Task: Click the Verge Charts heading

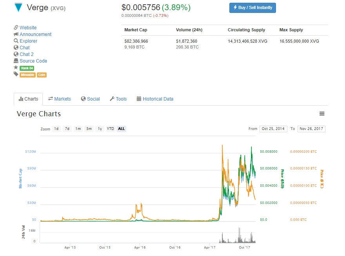Action: pos(39,114)
